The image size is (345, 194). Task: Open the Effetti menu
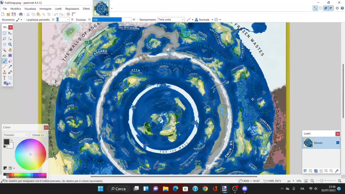[86, 9]
